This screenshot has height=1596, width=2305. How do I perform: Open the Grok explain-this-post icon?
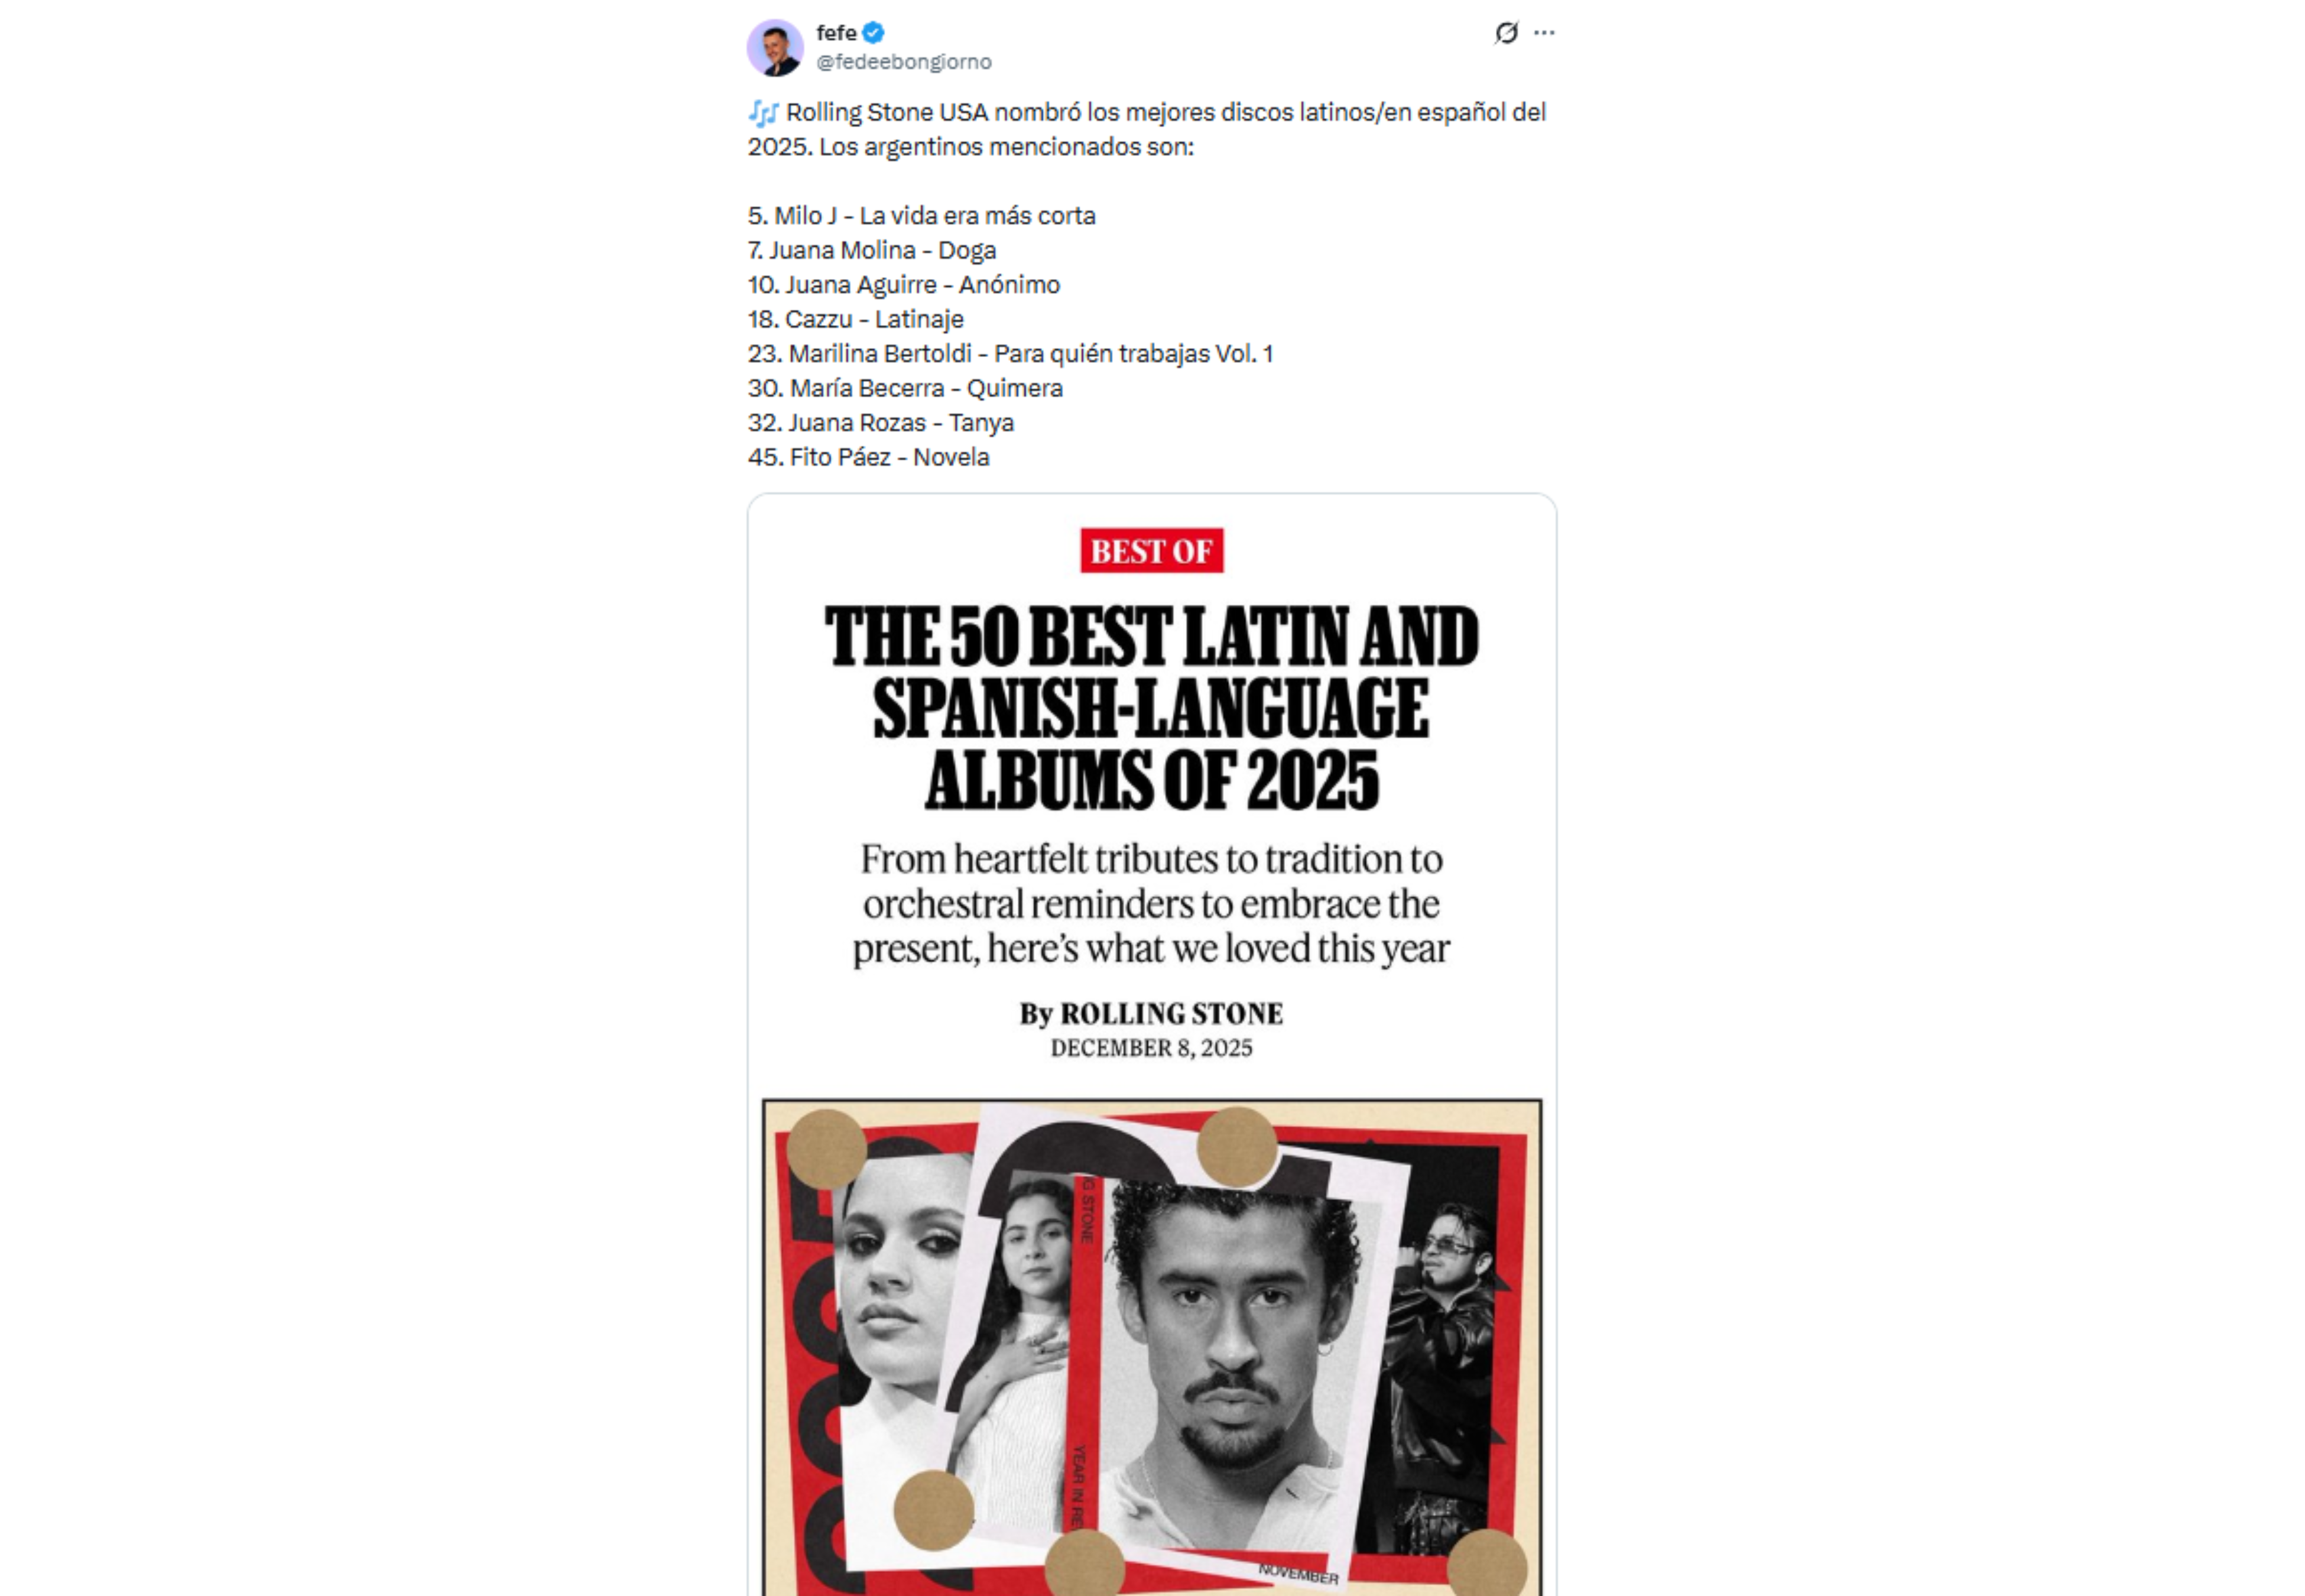1505,33
